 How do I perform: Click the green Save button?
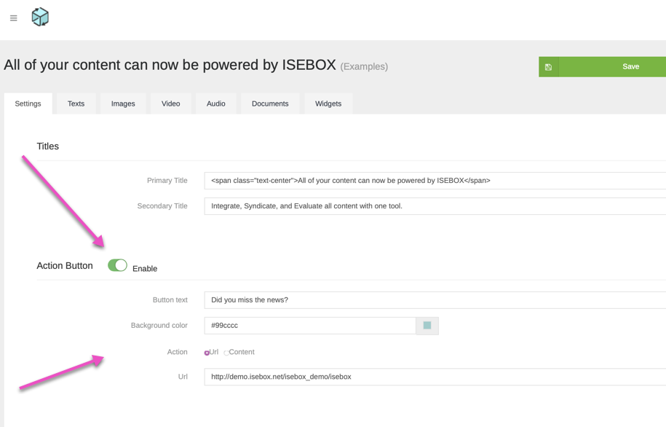602,67
